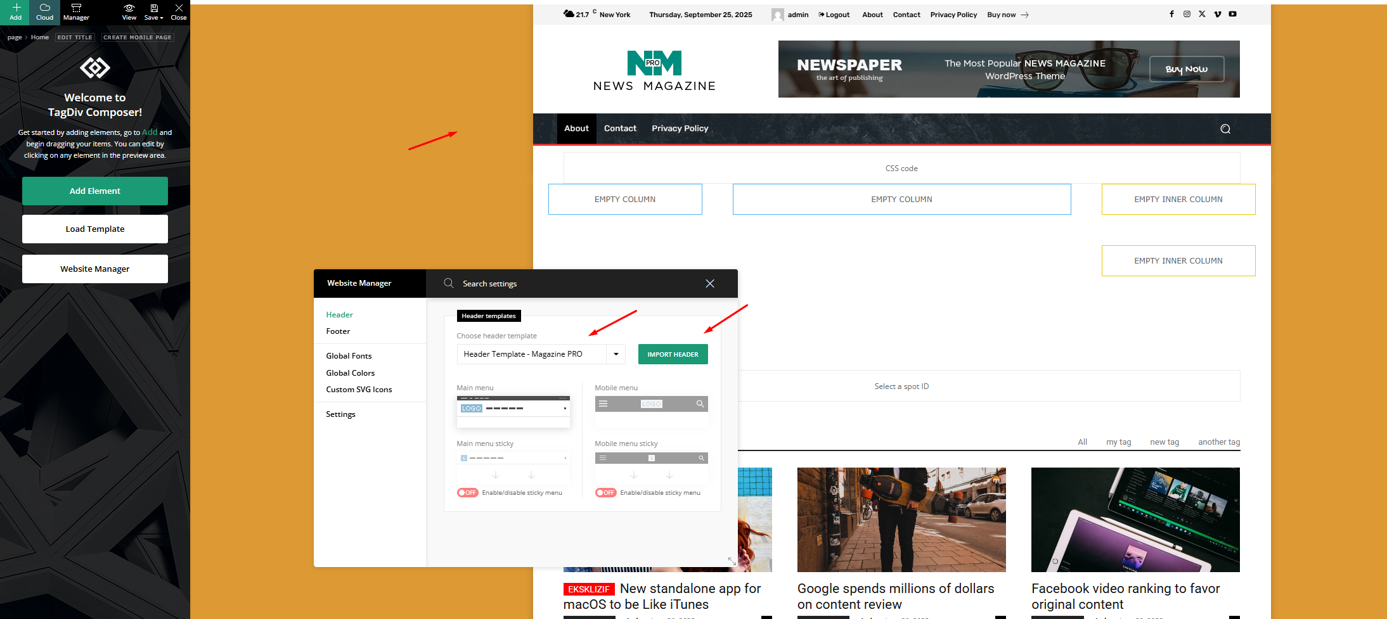1387x619 pixels.
Task: Click the admin avatar icon
Action: (x=777, y=15)
